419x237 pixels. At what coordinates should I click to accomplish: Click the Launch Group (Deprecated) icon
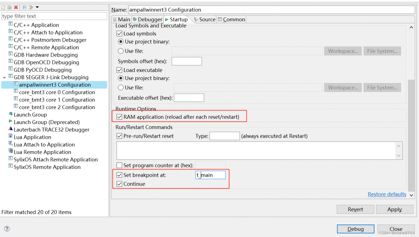(11, 122)
